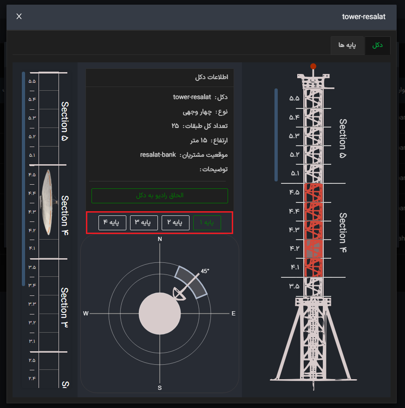Switch to the دکل tab

(377, 45)
